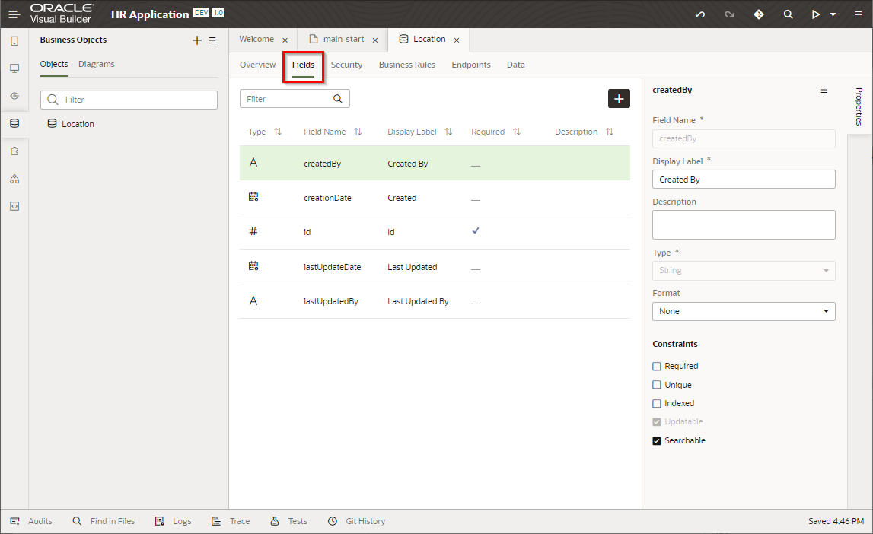Check the Unique constraint checkbox
The height and width of the screenshot is (534, 873).
[x=657, y=385]
